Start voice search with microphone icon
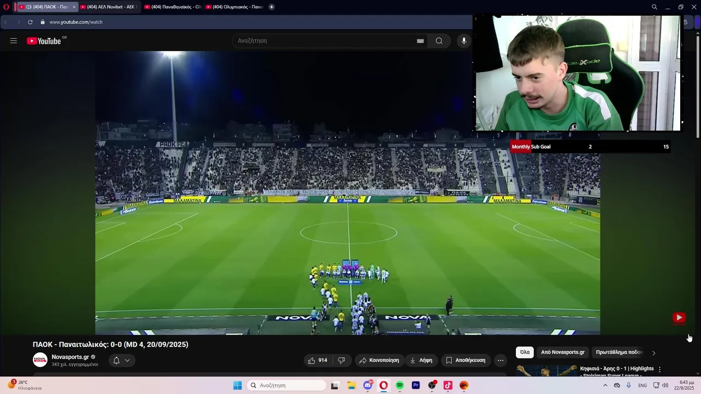Viewport: 701px width, 394px height. click(x=464, y=41)
